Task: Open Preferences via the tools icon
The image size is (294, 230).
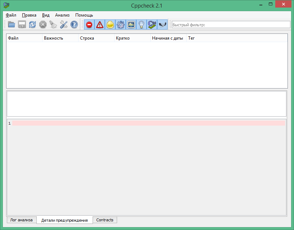Action: 63,24
